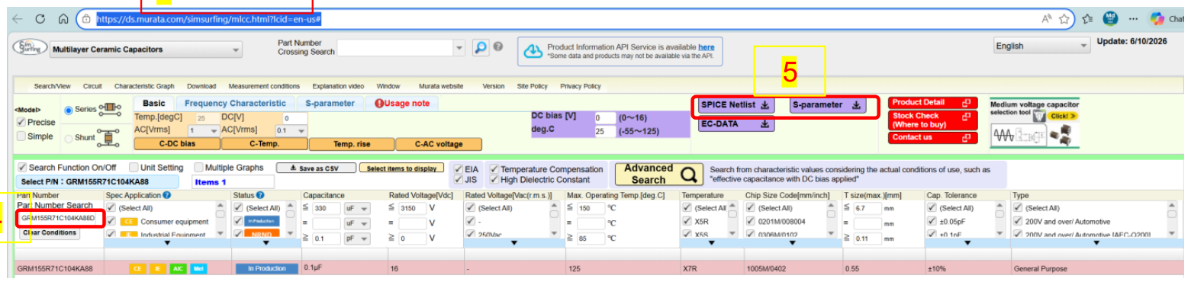Open the browser favorites list icon
Screen dimensions: 1191x285
[1087, 18]
